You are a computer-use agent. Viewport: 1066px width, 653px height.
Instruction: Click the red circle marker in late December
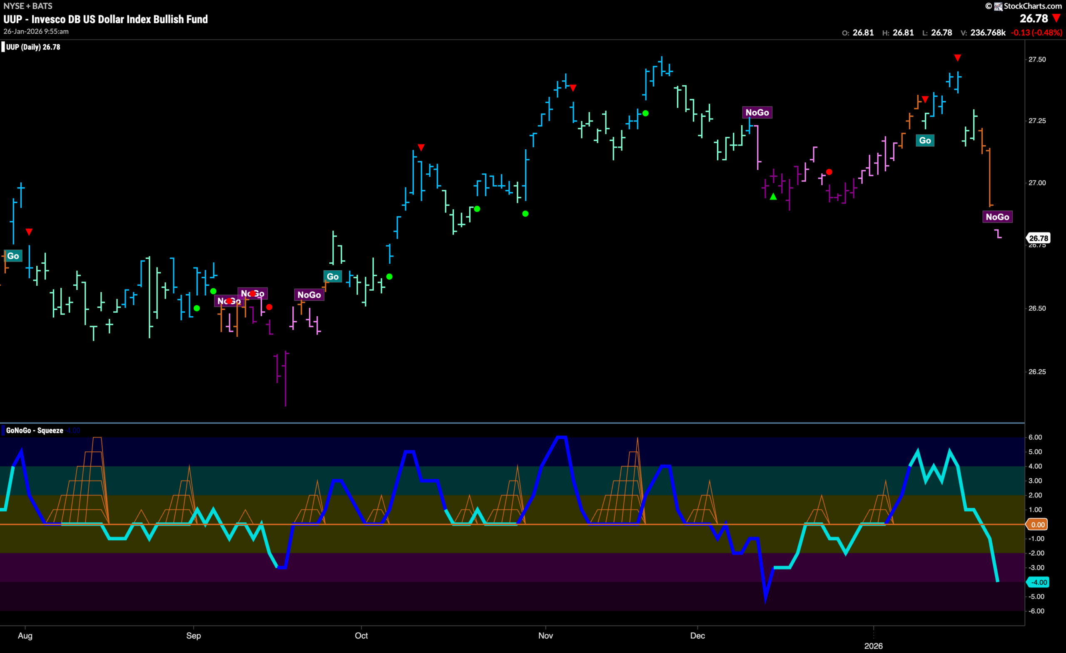point(829,172)
